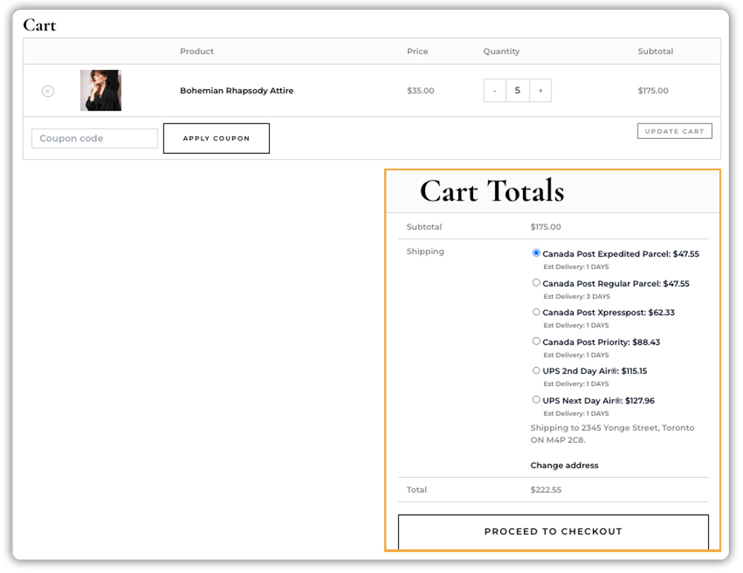The width and height of the screenshot is (743, 573).
Task: Select Canada Post Xpresspost shipping method
Action: point(536,312)
